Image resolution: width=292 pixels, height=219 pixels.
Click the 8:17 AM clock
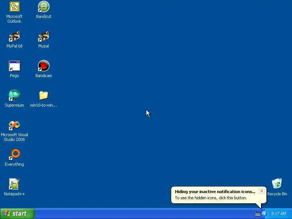[278, 214]
